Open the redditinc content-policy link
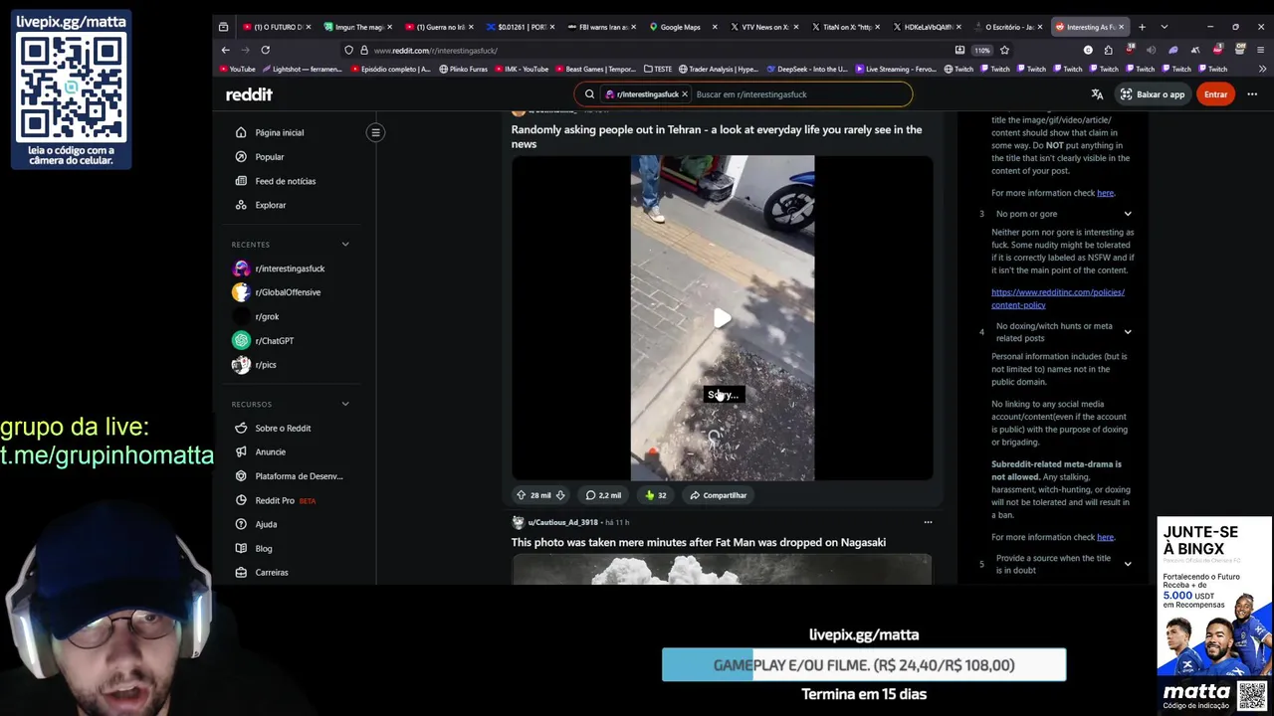Screen dimensions: 1274x716 [1057, 298]
